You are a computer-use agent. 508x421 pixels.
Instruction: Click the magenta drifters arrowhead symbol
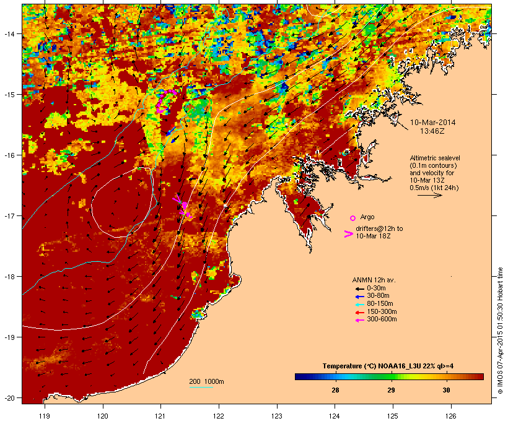click(348, 234)
